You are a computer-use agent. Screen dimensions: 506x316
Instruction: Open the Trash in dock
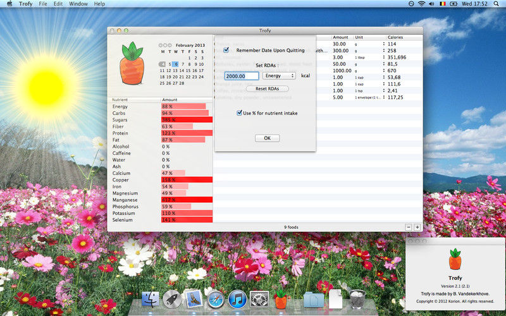[x=357, y=299]
